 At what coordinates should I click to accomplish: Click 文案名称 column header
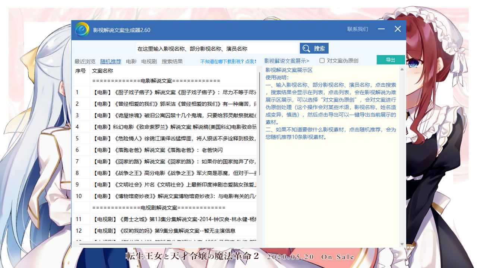[102, 71]
